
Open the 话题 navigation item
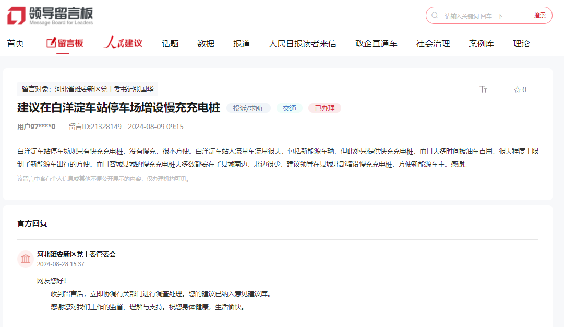point(170,43)
